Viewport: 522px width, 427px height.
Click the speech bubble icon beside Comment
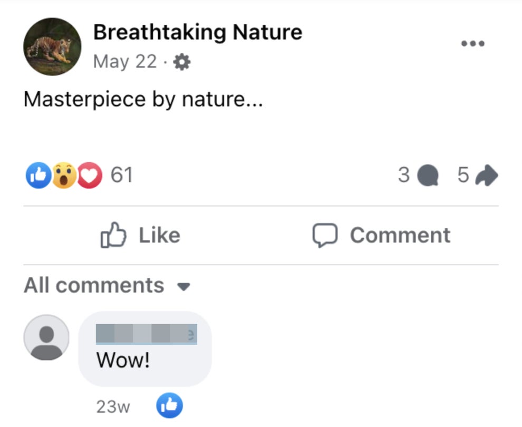324,235
